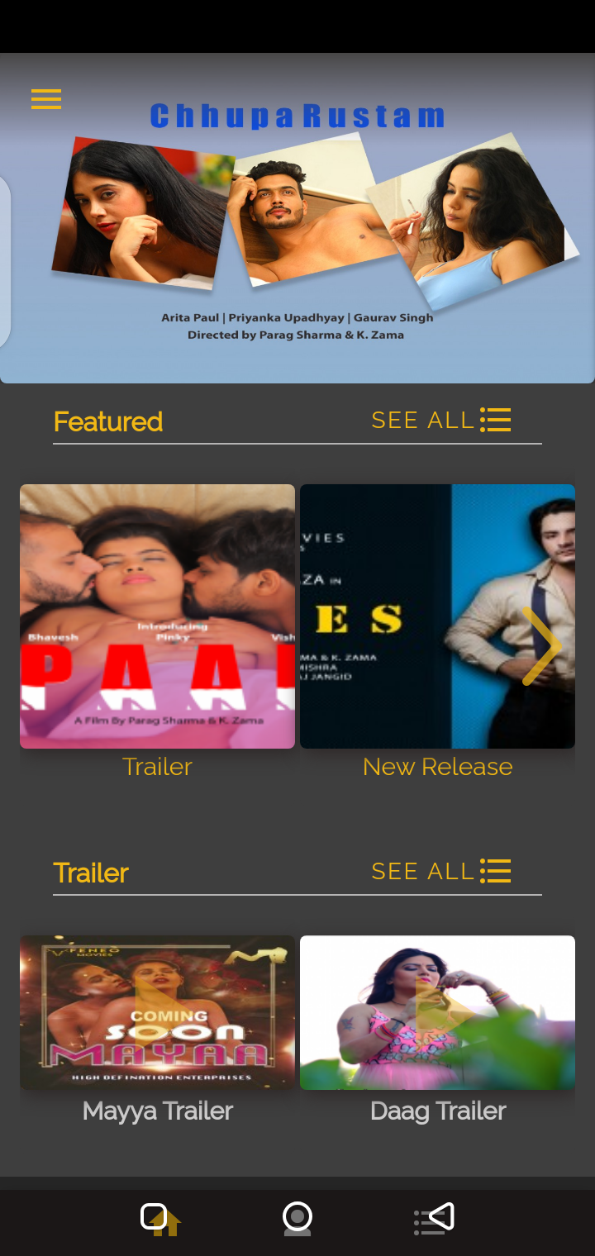Select SEE ALL in Trailer section

[422, 871]
